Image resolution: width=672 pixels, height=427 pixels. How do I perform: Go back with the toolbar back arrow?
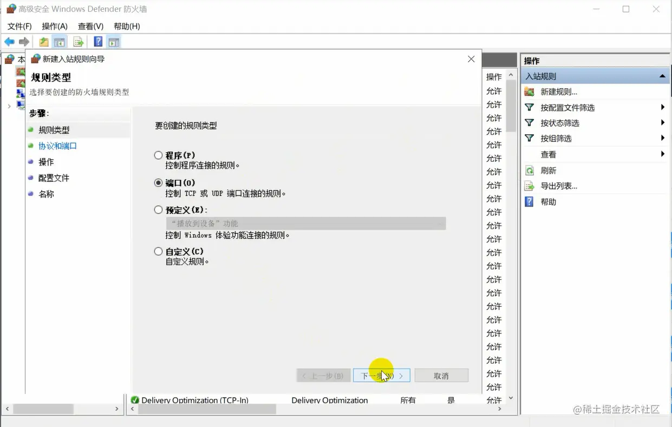click(x=9, y=42)
